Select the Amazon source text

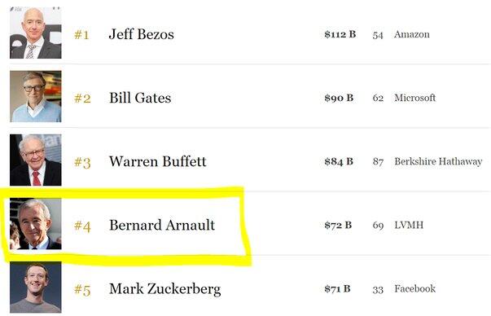click(x=412, y=34)
